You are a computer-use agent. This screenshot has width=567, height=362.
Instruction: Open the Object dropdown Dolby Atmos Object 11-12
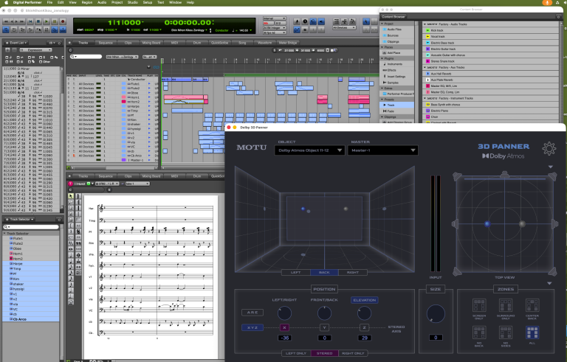pyautogui.click(x=309, y=150)
